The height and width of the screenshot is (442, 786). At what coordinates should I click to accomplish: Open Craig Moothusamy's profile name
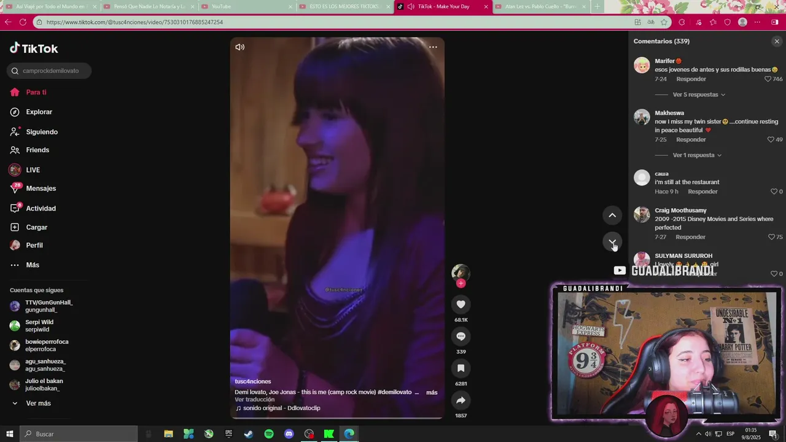[x=680, y=211]
